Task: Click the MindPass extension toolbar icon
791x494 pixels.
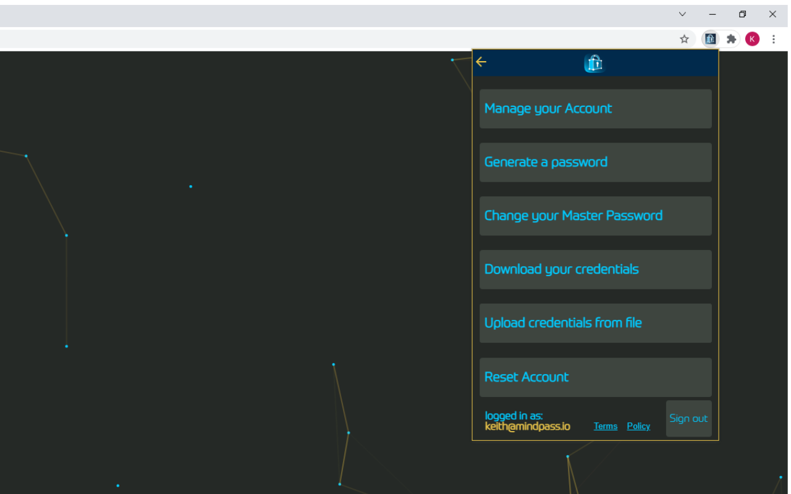Action: tap(711, 38)
